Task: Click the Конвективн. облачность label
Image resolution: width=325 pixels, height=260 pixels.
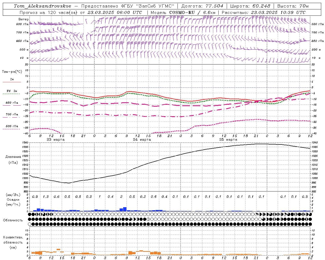Action: click(x=13, y=240)
